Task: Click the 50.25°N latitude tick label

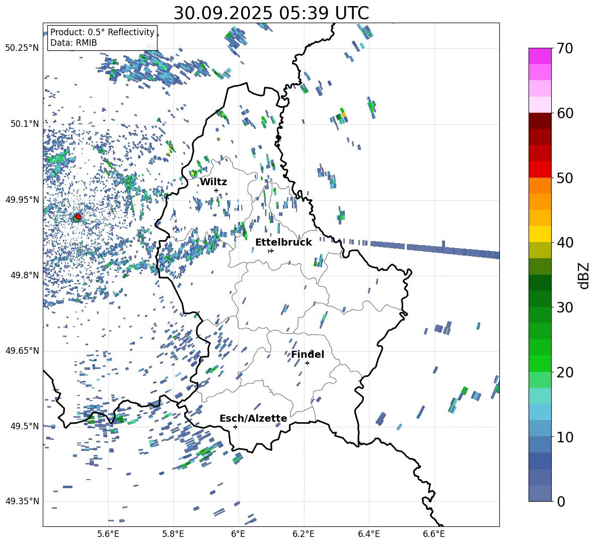Action: point(22,48)
